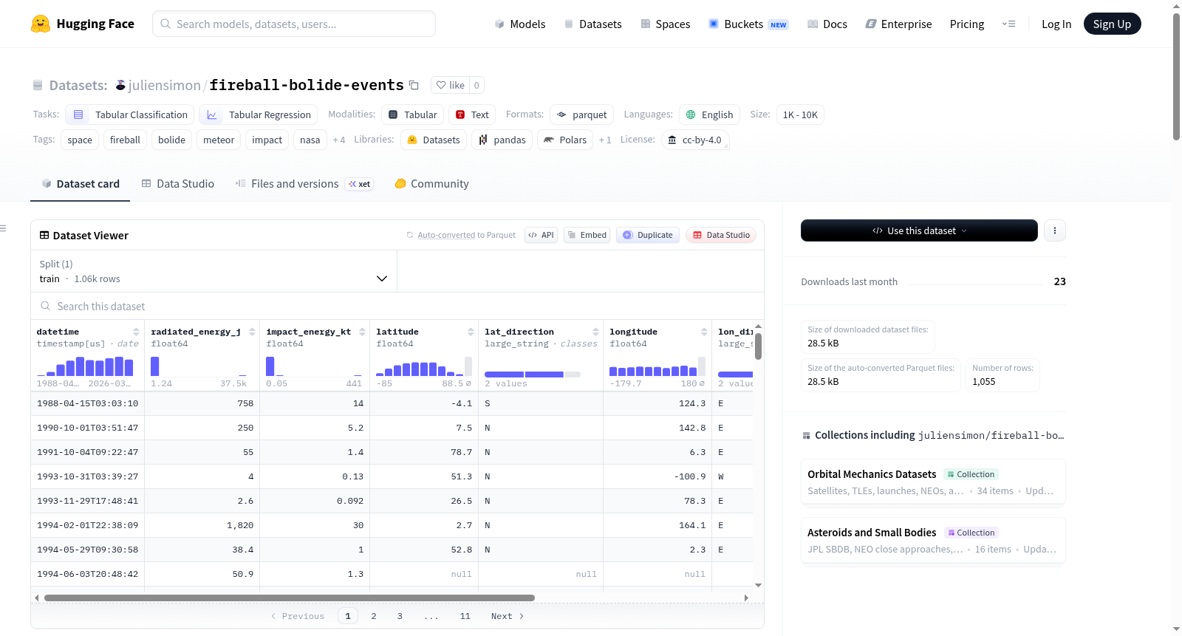
Task: Click the Hugging Face logo icon
Action: 41,24
